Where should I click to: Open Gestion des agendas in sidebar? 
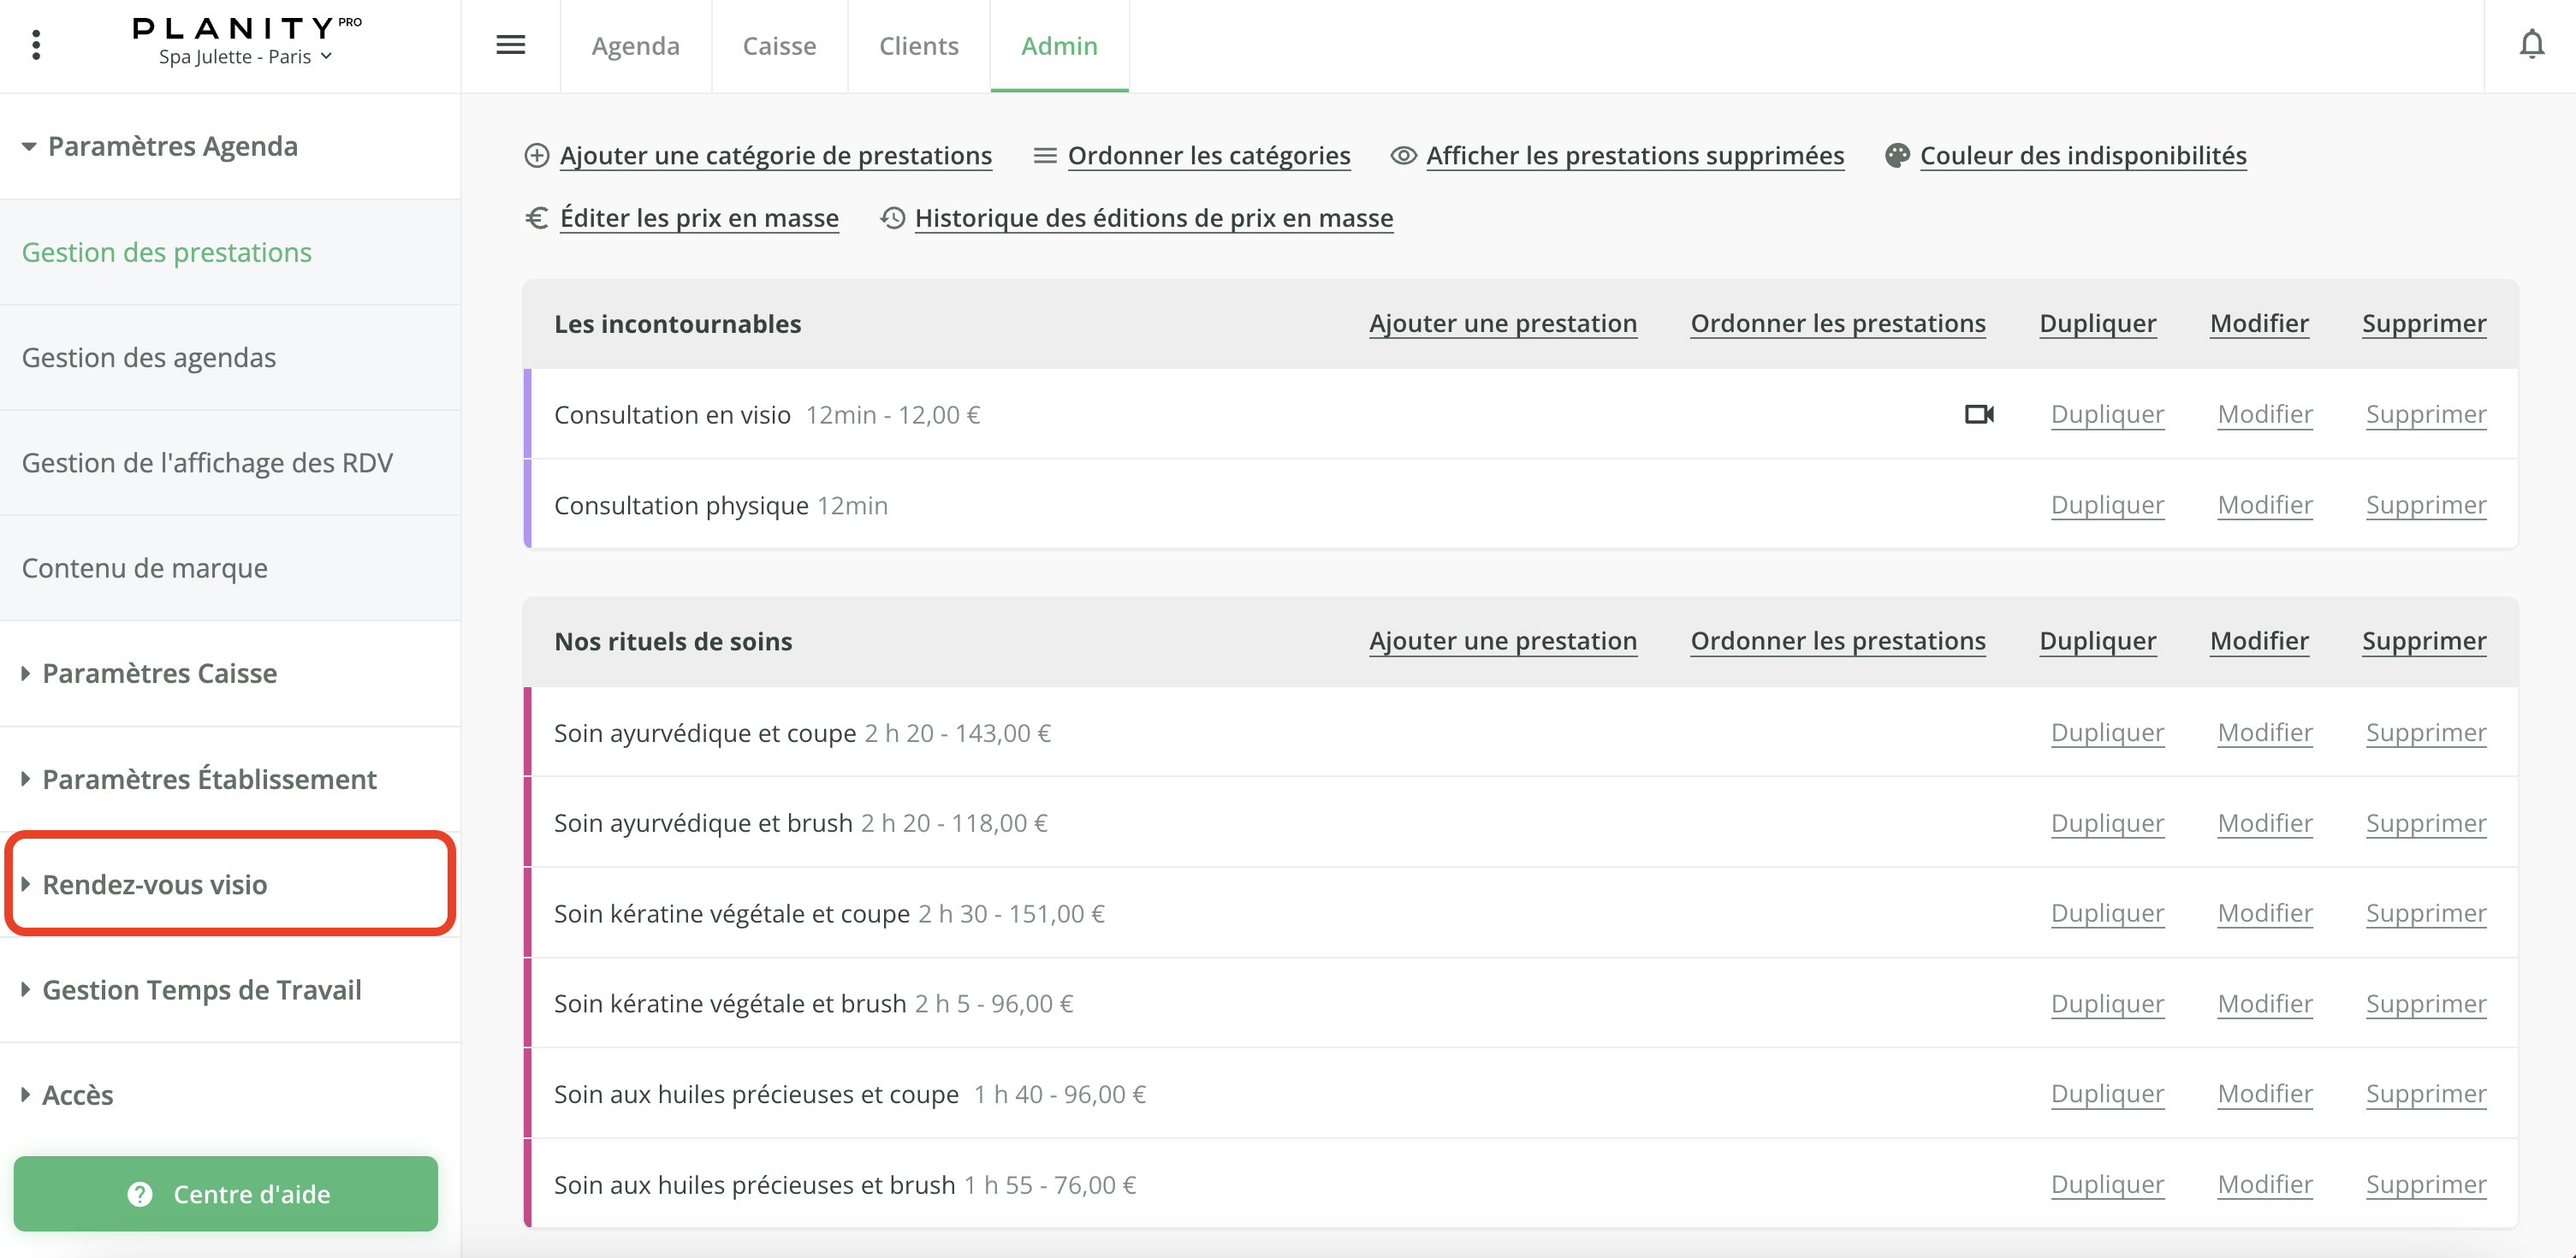click(149, 358)
